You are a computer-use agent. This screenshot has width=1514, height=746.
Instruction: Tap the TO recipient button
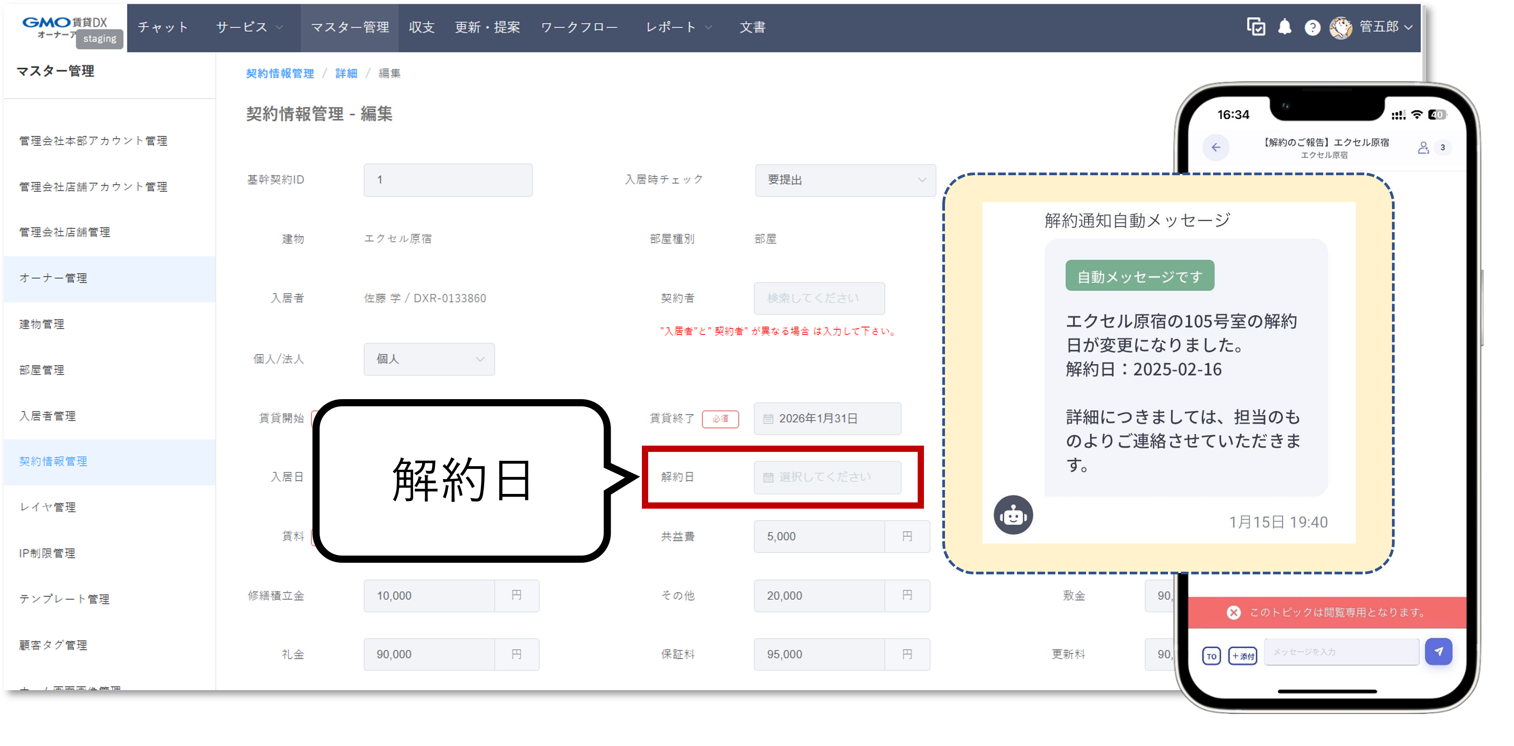1211,656
